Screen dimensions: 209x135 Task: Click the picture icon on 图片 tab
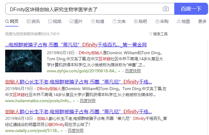tap(72, 21)
